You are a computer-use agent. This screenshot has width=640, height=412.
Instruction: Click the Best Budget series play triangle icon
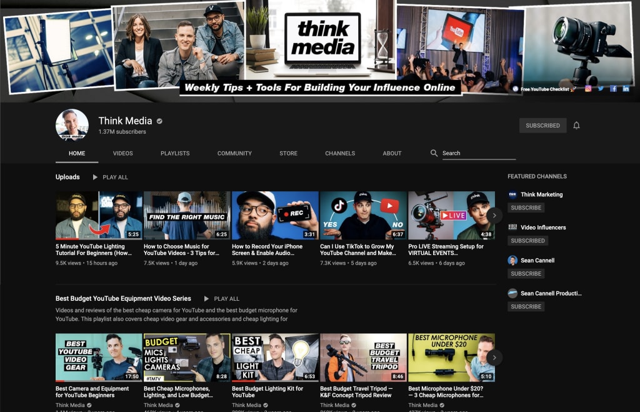(206, 299)
